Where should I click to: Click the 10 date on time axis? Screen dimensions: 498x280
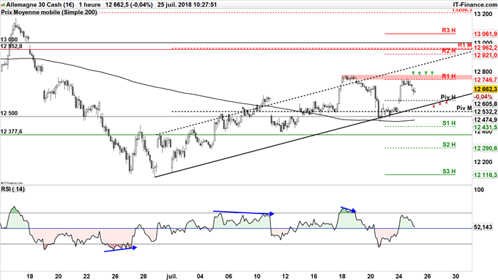257,276
